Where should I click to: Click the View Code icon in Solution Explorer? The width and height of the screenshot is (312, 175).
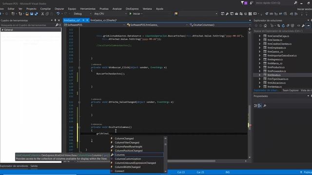tap(299, 26)
